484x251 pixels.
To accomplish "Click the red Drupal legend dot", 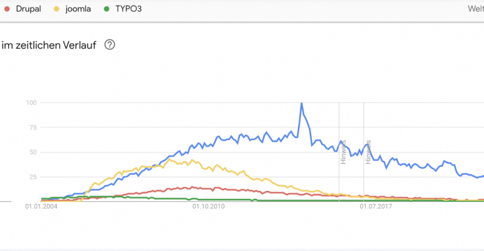I will click(7, 9).
